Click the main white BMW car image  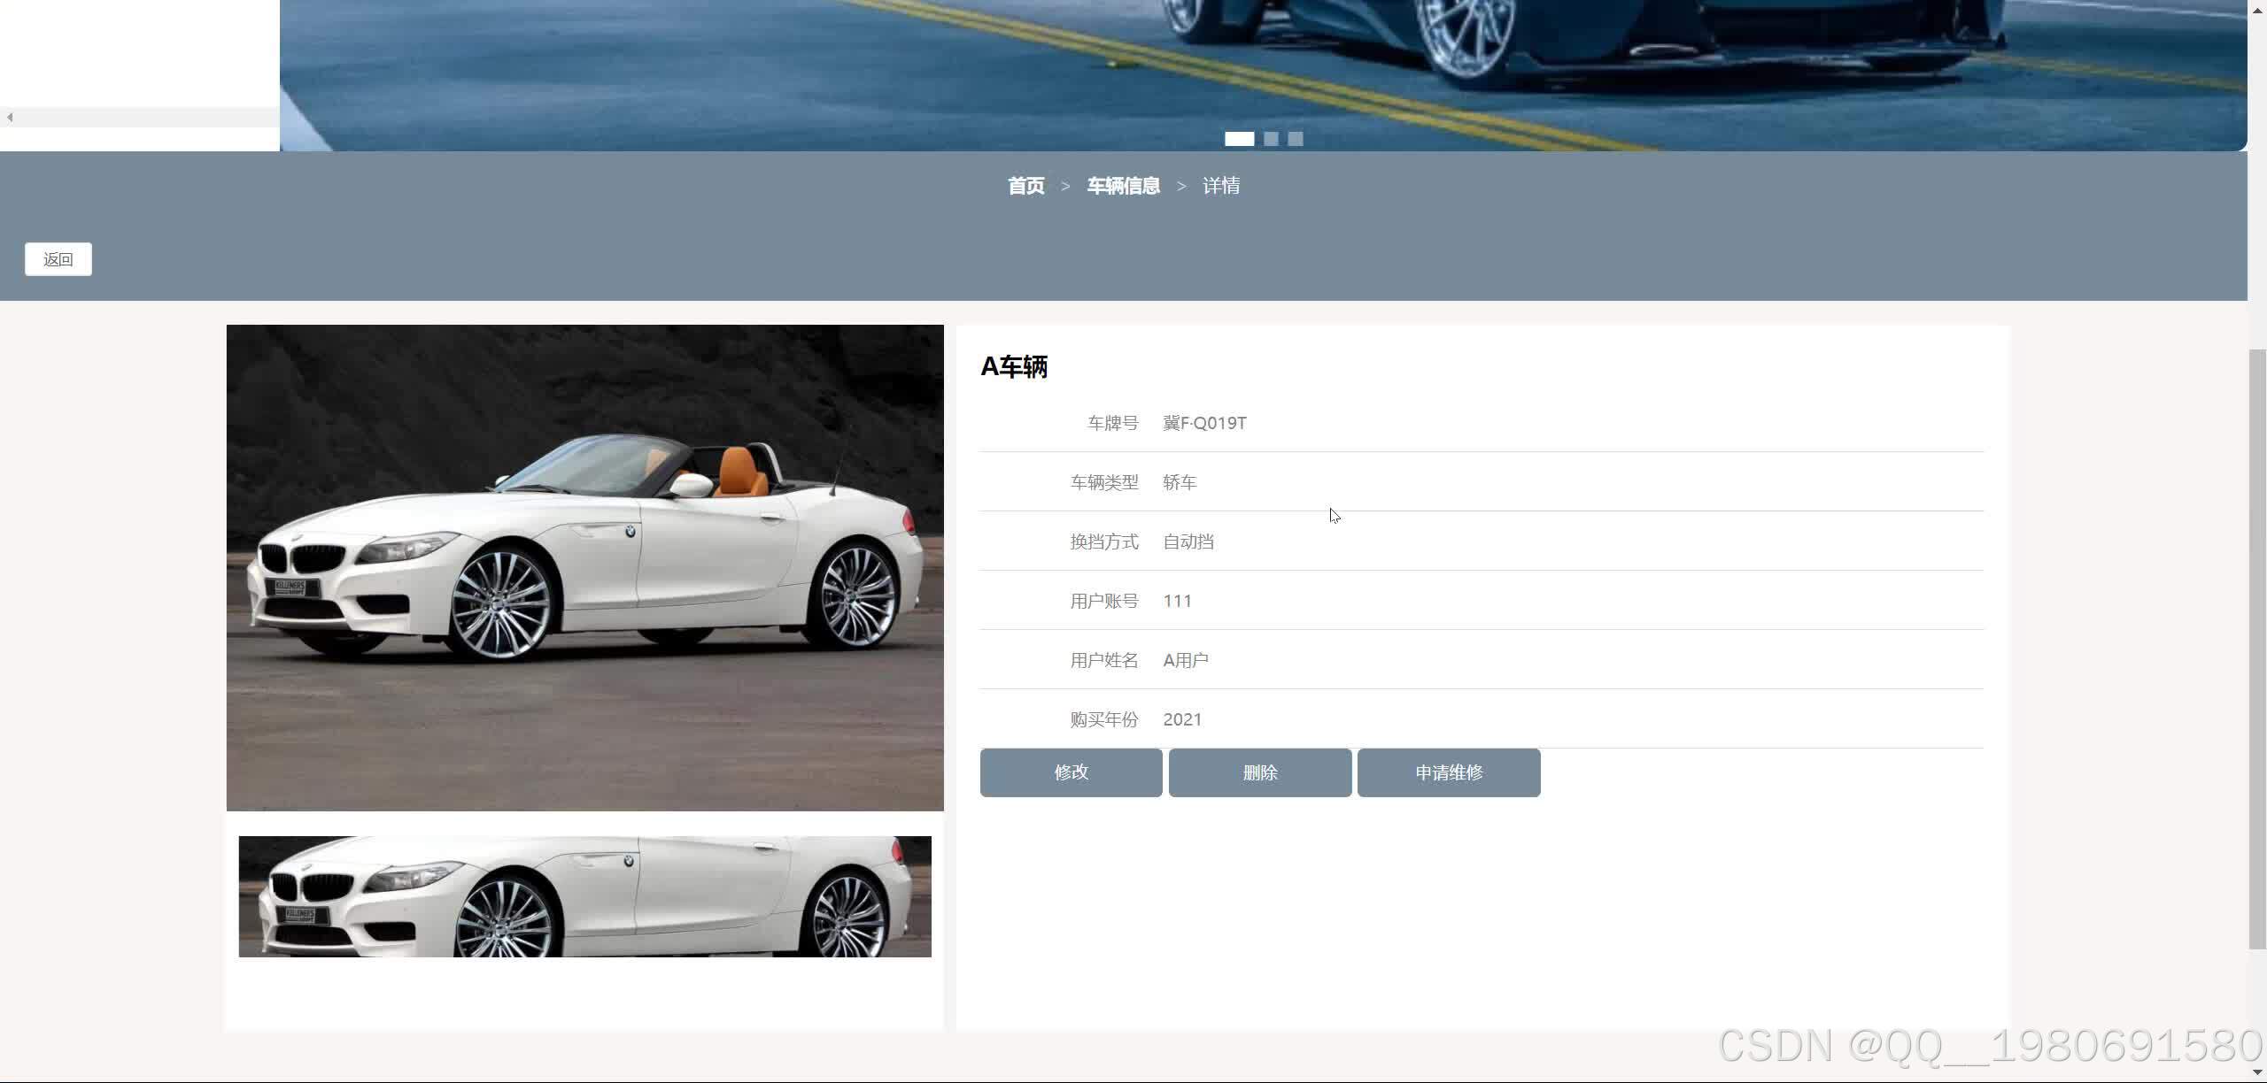(584, 567)
